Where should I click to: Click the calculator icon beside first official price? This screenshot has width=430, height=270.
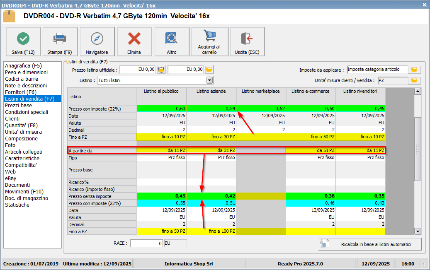161,70
